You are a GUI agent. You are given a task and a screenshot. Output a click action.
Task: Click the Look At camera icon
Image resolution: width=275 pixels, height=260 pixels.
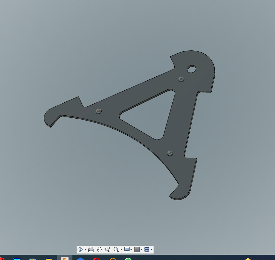[x=91, y=250]
